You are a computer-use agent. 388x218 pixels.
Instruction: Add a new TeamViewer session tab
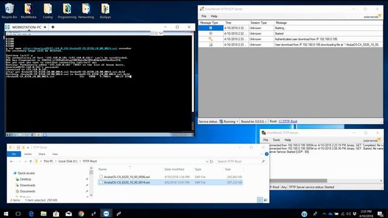click(x=53, y=27)
